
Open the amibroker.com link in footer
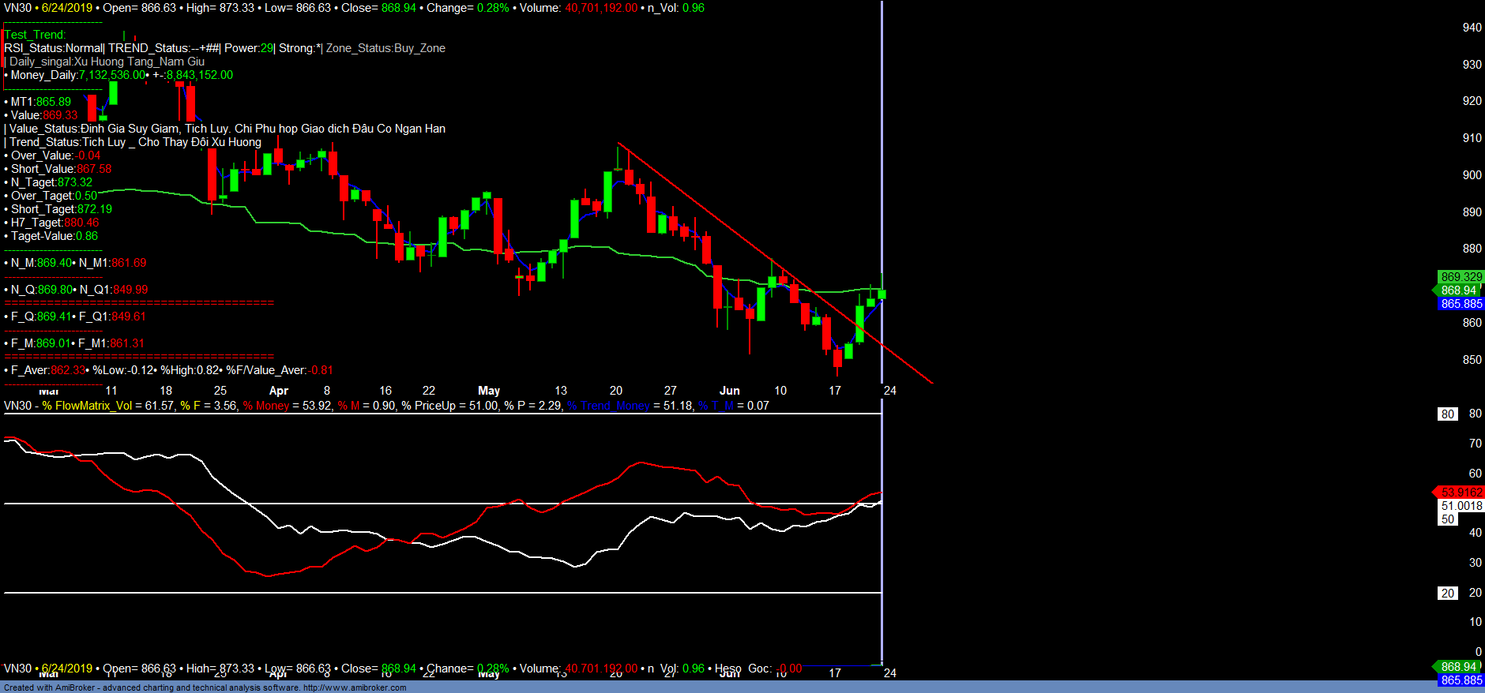click(x=355, y=687)
